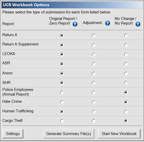The height and width of the screenshot is (142, 144).
Task: Select No Change for Return A Supplement
Action: point(126,45)
